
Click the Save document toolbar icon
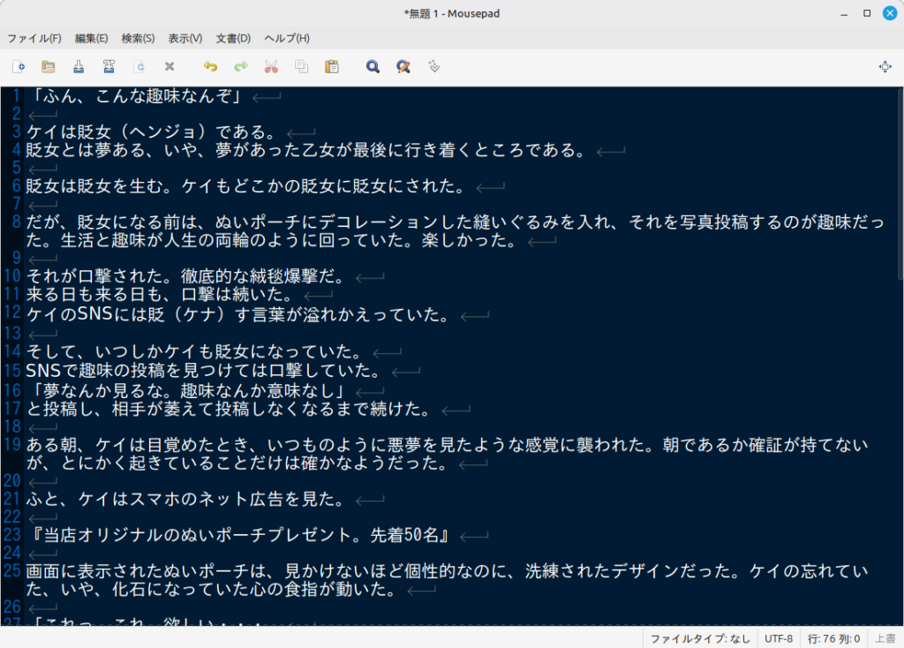(79, 66)
